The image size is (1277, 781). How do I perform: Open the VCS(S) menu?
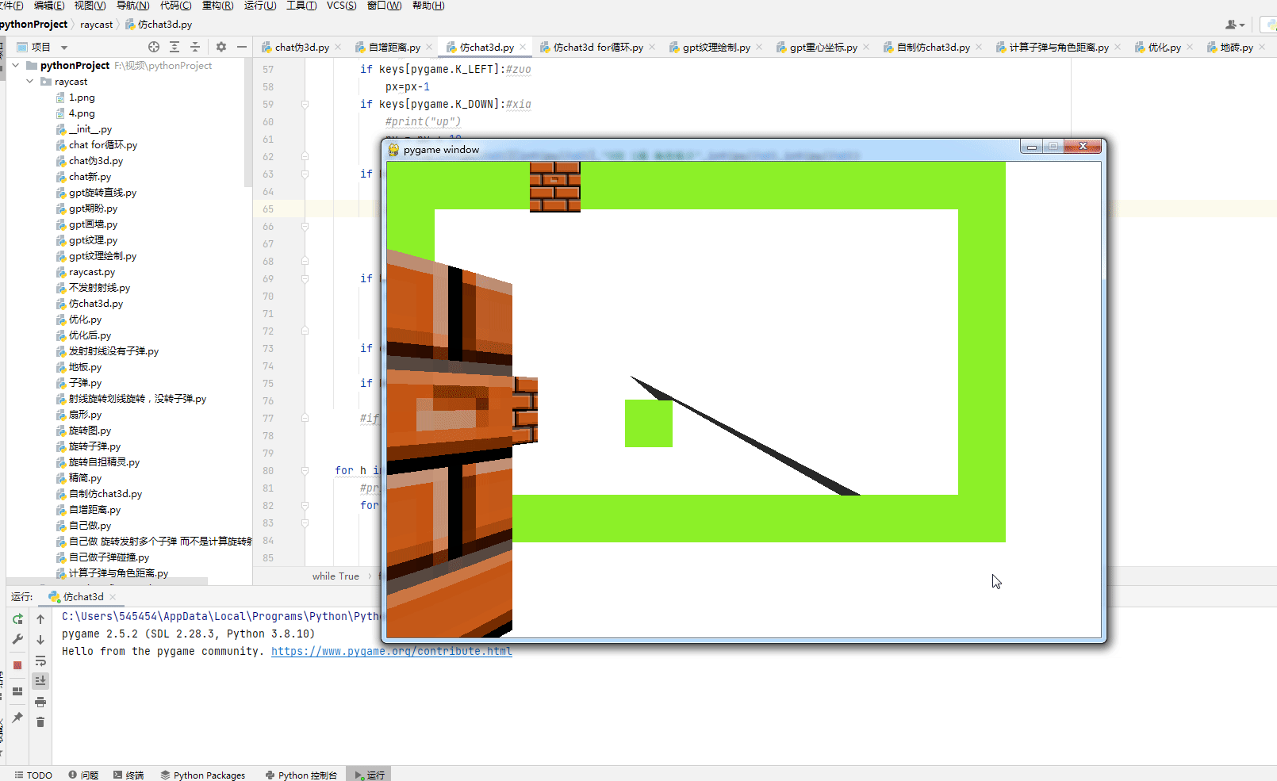pyautogui.click(x=341, y=6)
